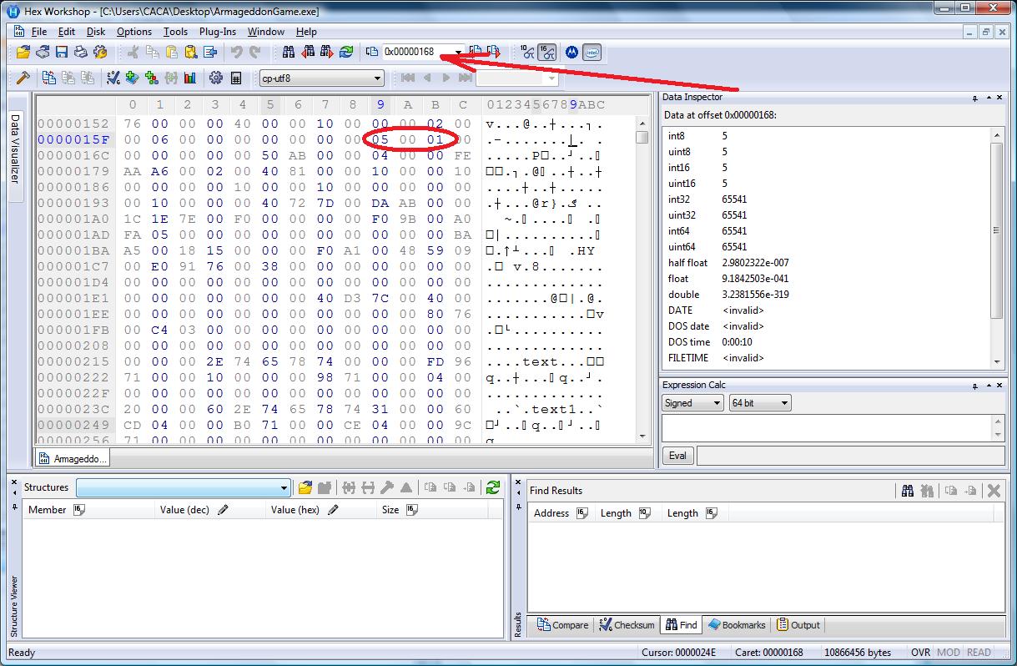Toggle Intel byte order button
1017x666 pixels.
[x=592, y=52]
